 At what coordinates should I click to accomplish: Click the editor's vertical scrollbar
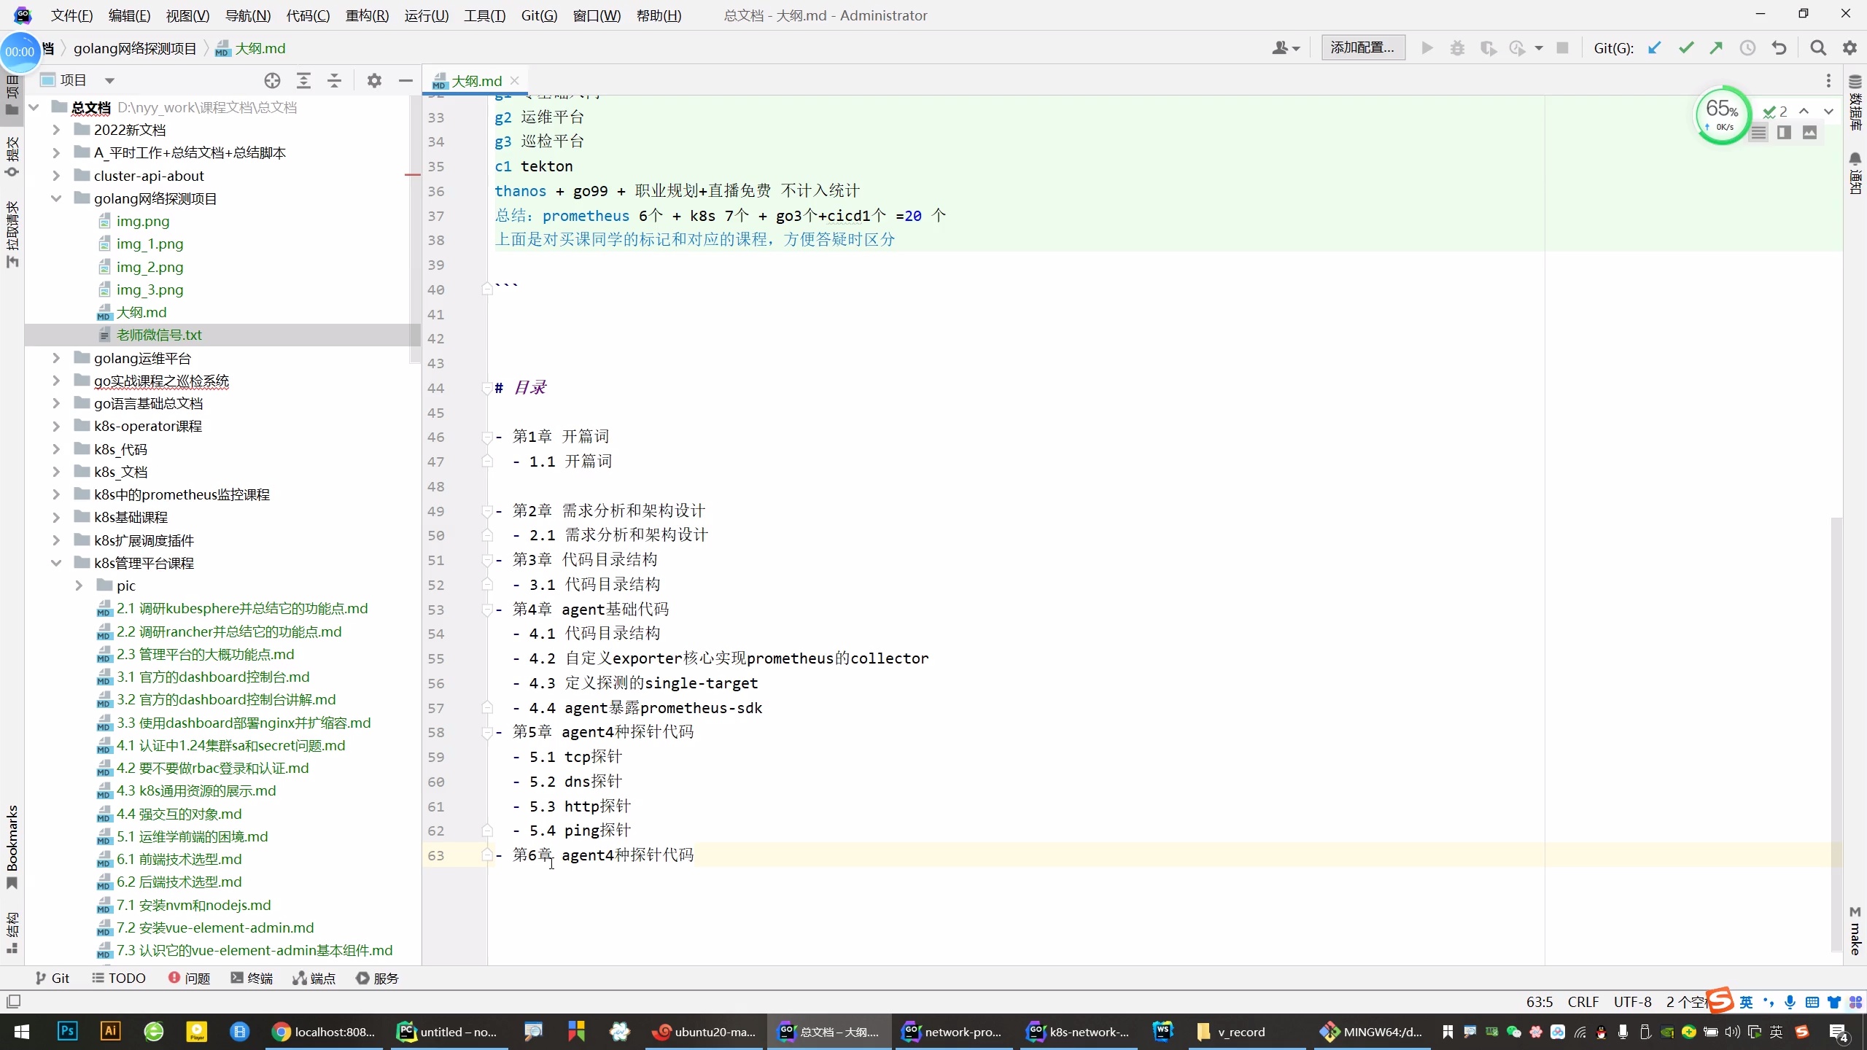pos(1836,729)
